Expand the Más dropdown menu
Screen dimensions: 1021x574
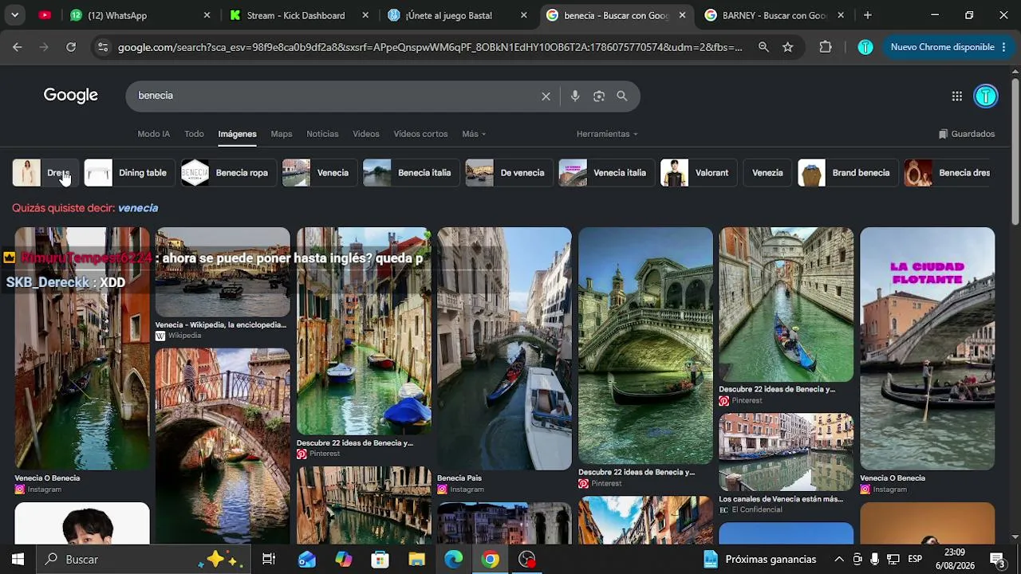click(474, 134)
